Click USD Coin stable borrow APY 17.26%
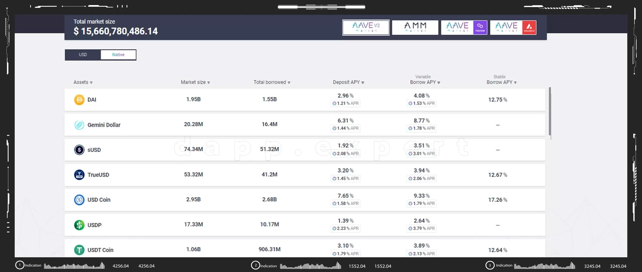 click(498, 200)
